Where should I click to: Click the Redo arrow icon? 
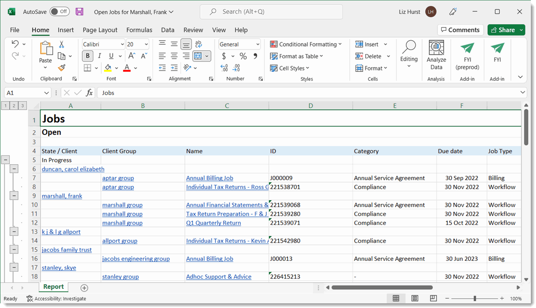click(x=15, y=56)
